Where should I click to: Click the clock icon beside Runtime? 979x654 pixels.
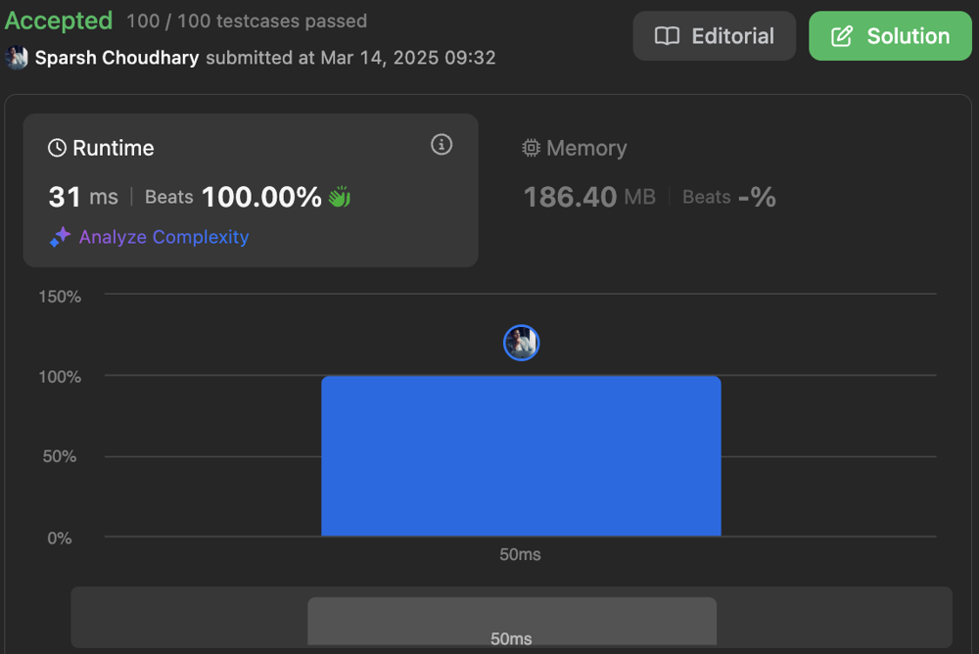[57, 148]
